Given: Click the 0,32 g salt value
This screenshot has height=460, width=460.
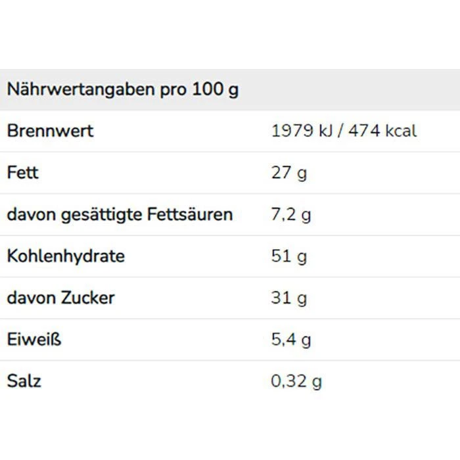Looking at the screenshot, I should (296, 380).
